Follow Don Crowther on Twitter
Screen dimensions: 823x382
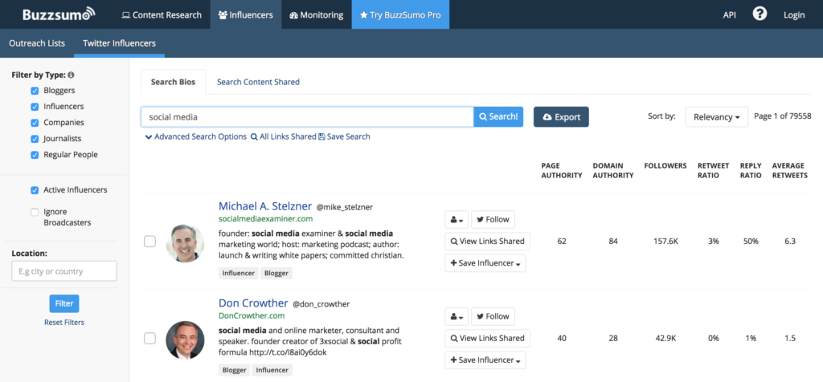(493, 316)
